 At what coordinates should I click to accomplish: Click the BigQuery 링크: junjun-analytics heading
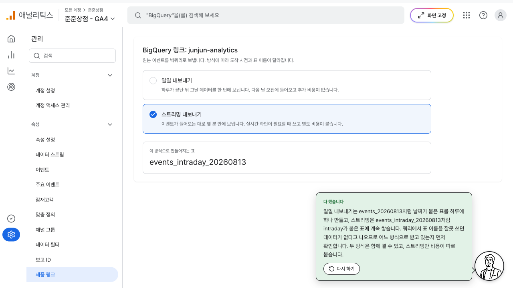tap(190, 50)
